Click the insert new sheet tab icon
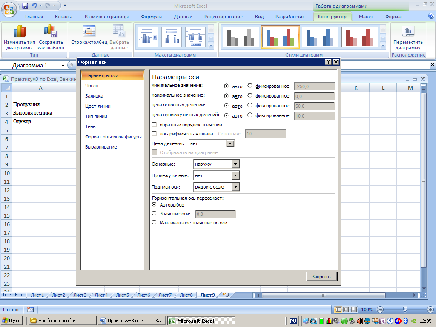 tap(226, 295)
